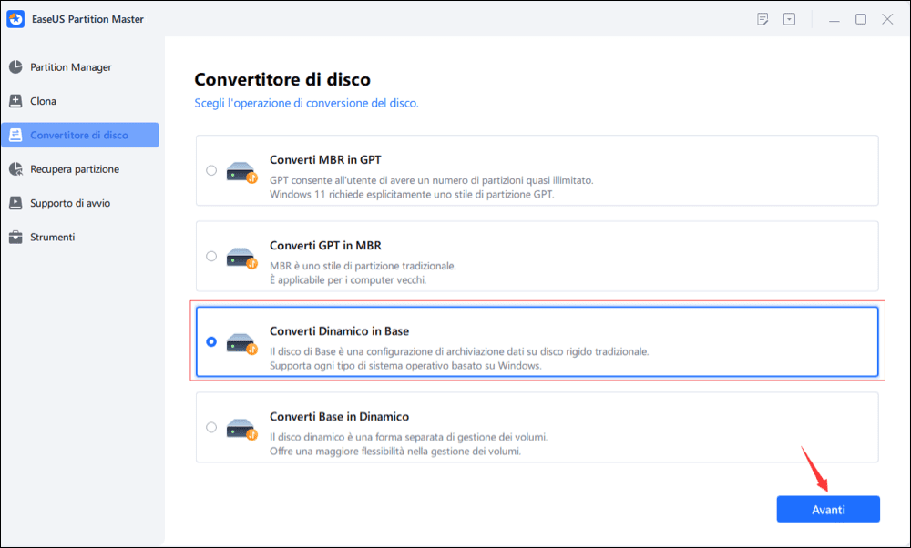Click the disk icon for Converti GPT in MBR
This screenshot has width=911, height=548.
point(241,258)
